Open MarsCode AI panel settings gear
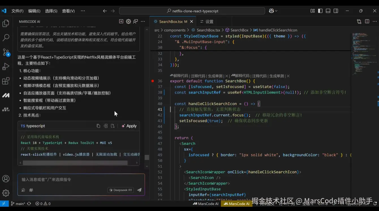379x211 pixels. point(128,21)
